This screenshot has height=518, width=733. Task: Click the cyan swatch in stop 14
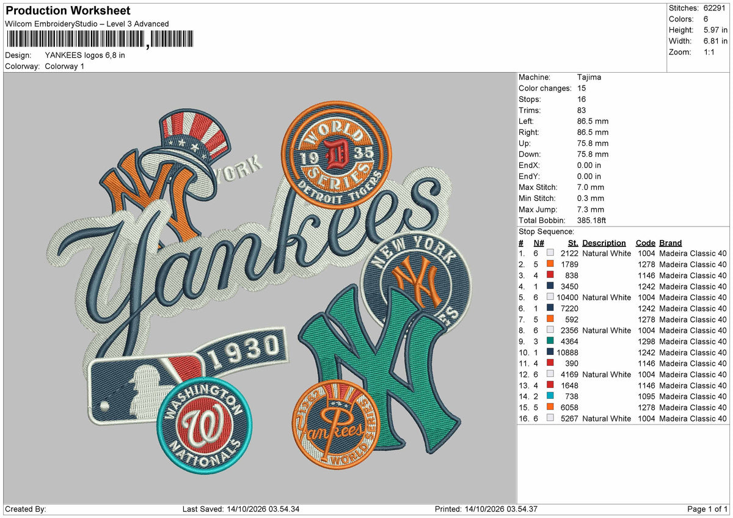point(550,396)
